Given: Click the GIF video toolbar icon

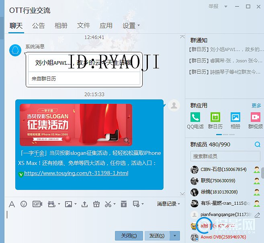Looking at the screenshot, I should click(37, 204).
